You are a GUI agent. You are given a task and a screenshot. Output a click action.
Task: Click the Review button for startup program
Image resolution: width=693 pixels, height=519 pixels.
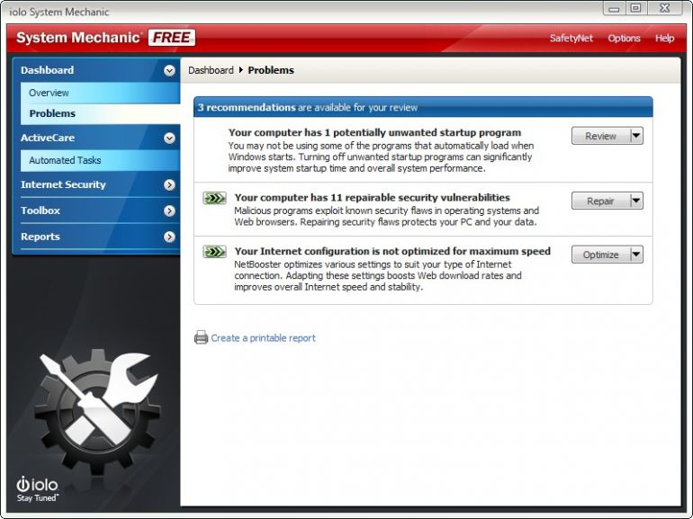point(600,136)
